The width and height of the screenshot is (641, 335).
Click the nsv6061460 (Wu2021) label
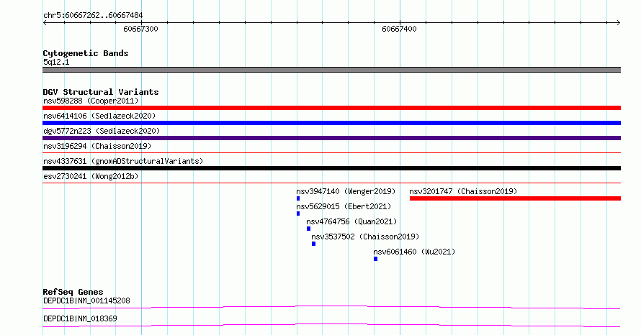pos(414,252)
